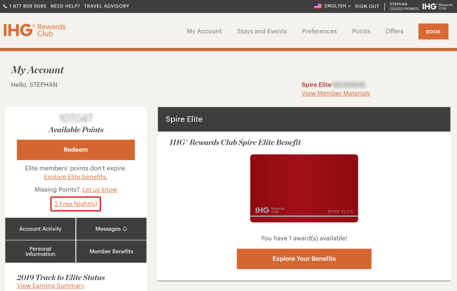Viewport: 457px width, 291px height.
Task: Click View Earning Summary link
Action: 51,286
